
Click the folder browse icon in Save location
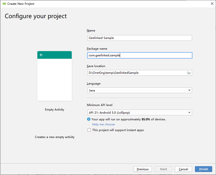point(189,73)
